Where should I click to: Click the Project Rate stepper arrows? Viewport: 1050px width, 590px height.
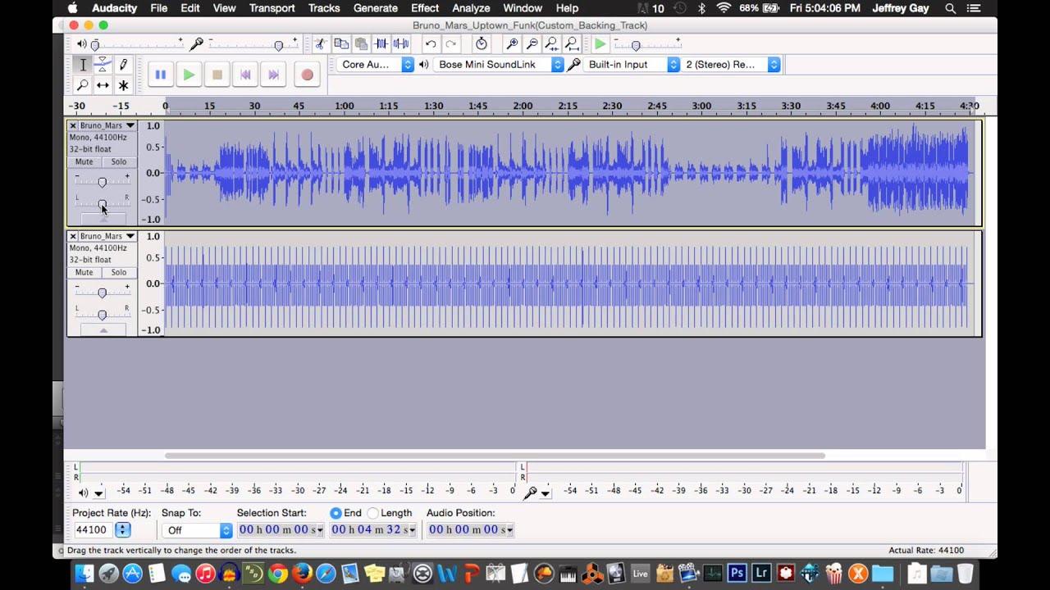pos(122,530)
